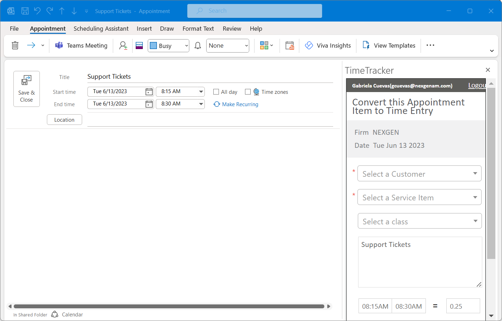Click the TimeTracker scroll up arrow
This screenshot has height=321, width=502.
tap(491, 83)
